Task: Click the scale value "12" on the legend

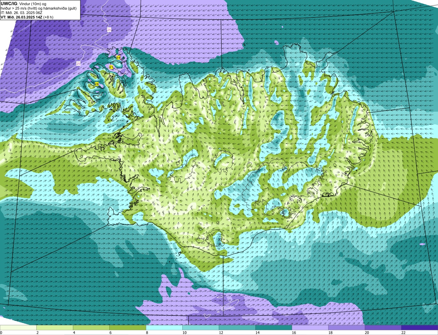Action: (221, 333)
